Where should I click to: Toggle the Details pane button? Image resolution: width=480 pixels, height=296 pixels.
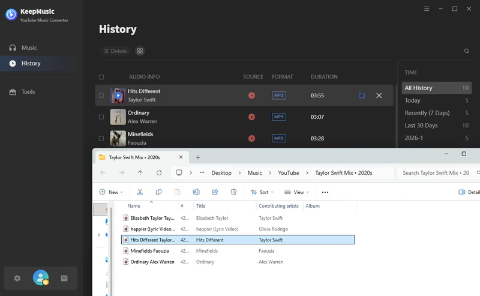pyautogui.click(x=469, y=192)
